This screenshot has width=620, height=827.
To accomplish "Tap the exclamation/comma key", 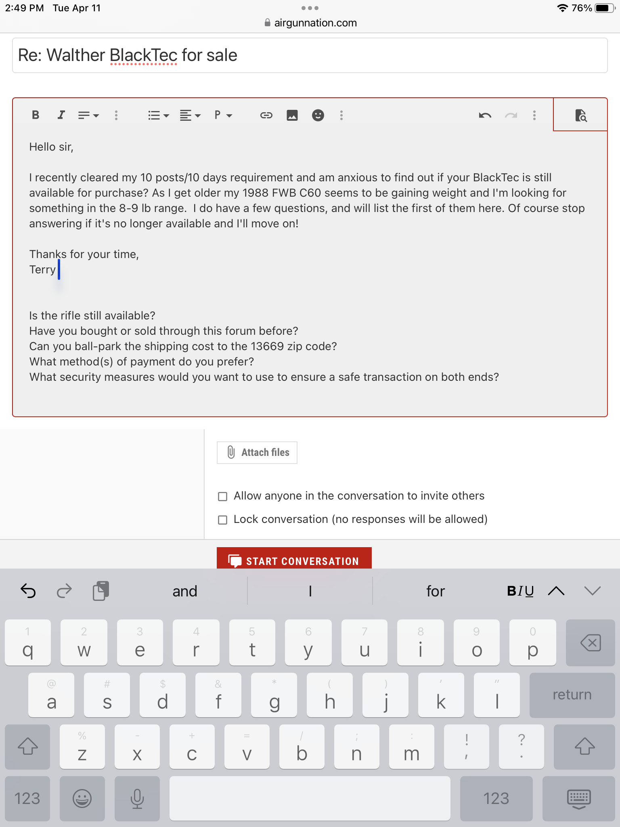I will coord(467,747).
